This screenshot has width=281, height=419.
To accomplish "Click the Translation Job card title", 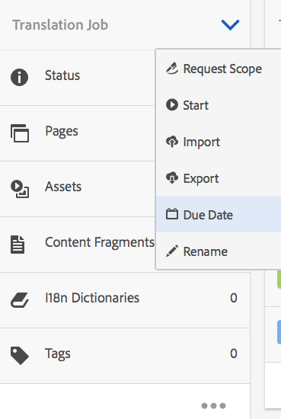I will (x=60, y=25).
